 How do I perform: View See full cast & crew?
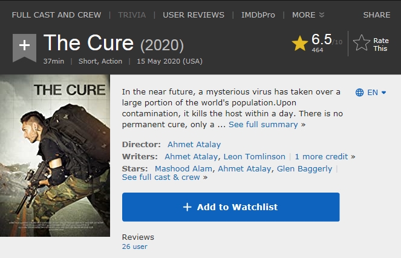(161, 177)
